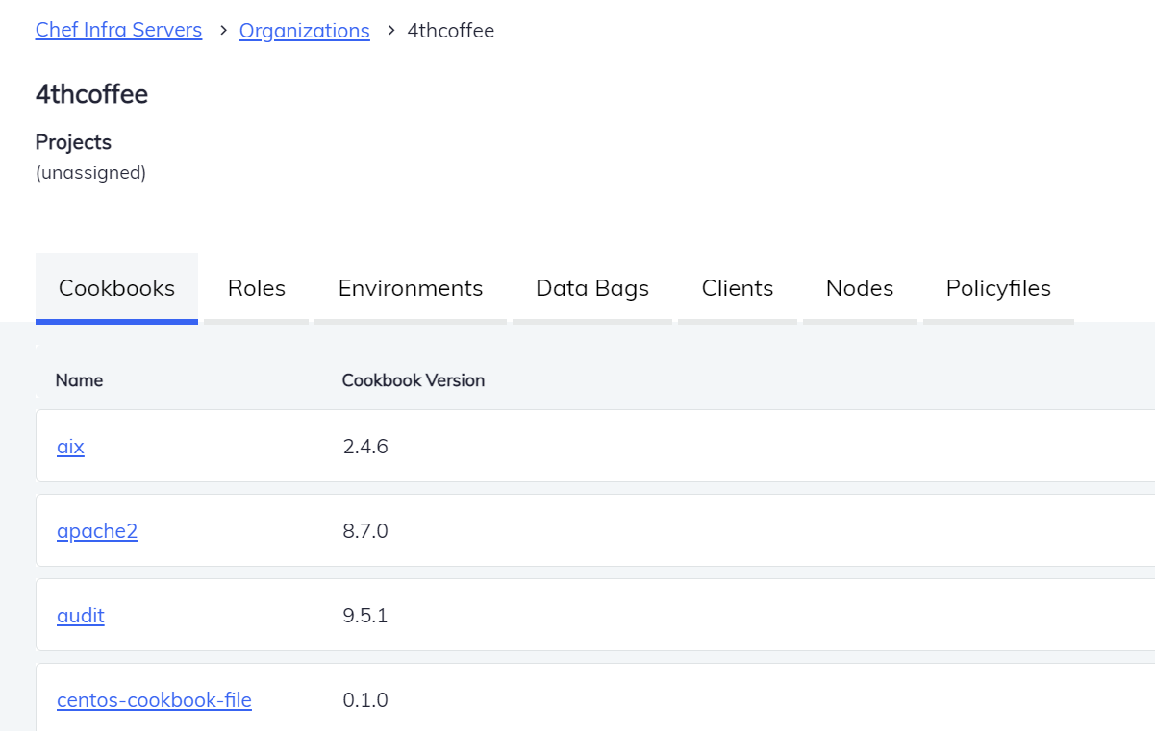
Task: Click the 4thcoffee breadcrumb text
Action: pyautogui.click(x=450, y=31)
